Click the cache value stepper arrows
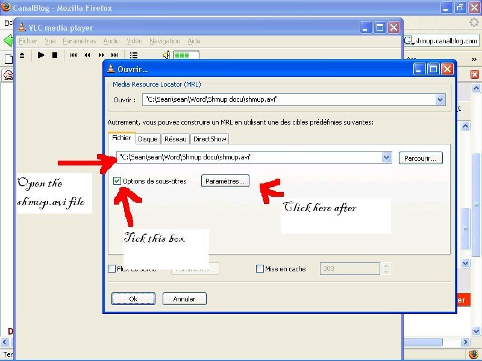 pyautogui.click(x=386, y=268)
